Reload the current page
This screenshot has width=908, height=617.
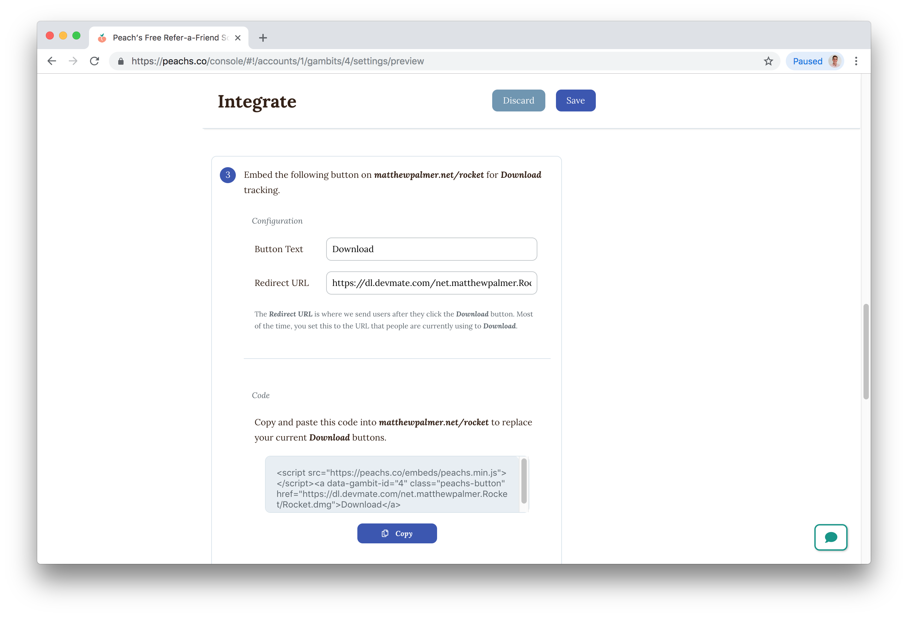(95, 61)
